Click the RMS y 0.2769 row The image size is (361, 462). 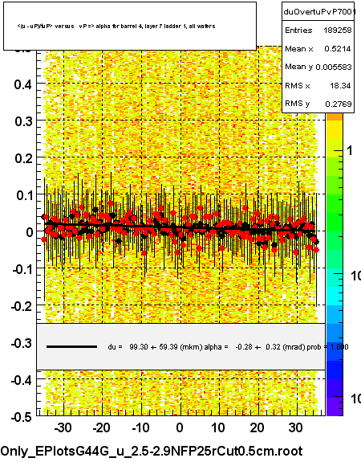point(318,104)
